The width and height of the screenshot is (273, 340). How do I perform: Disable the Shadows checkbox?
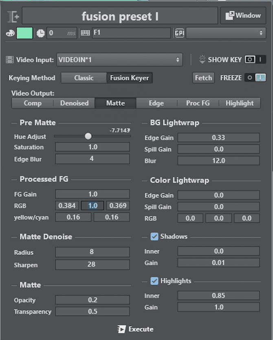tap(154, 236)
